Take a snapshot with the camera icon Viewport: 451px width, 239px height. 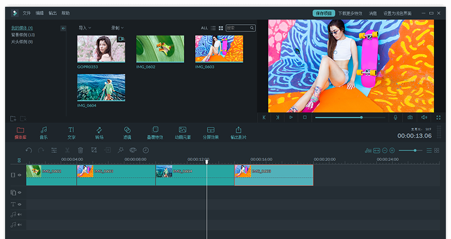click(x=410, y=118)
